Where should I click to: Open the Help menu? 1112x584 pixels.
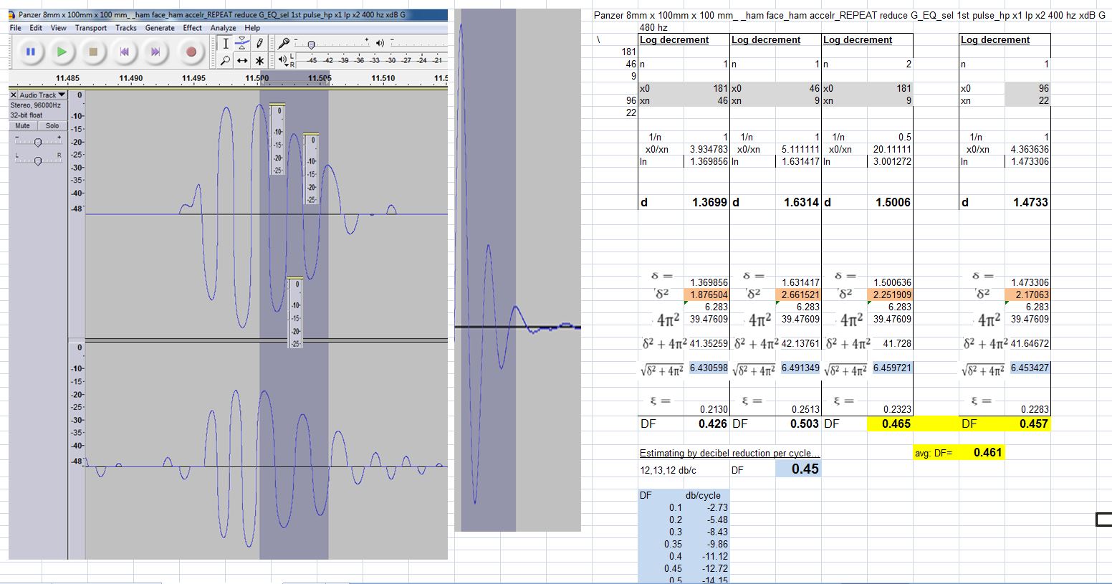[252, 28]
